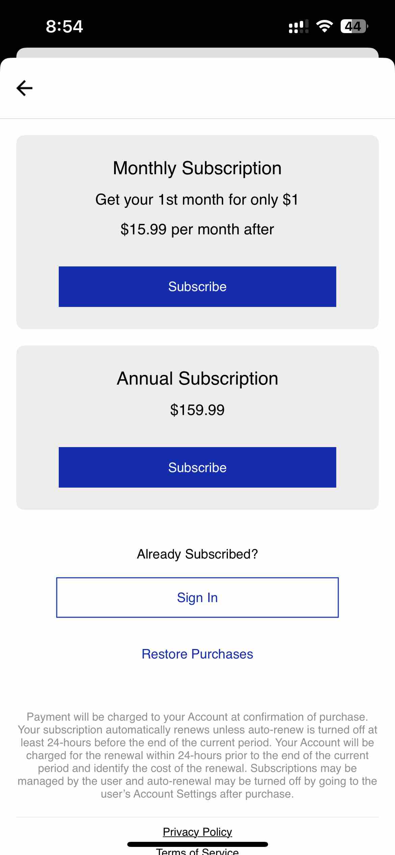The width and height of the screenshot is (395, 855).
Task: Tap the cellular signal bars icon
Action: pyautogui.click(x=299, y=26)
